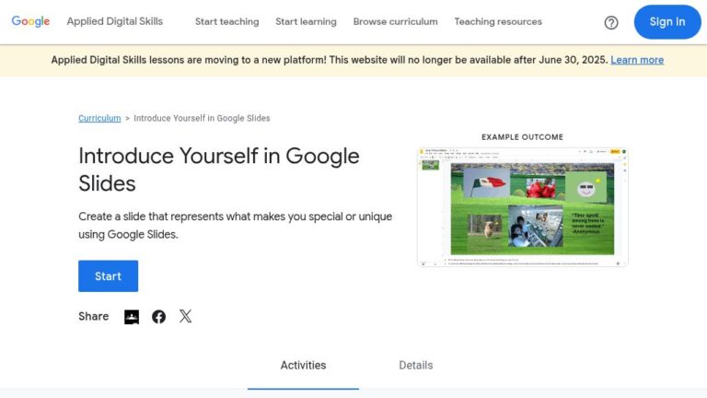Open the example outcome slide thumbnail
707x398 pixels.
(522, 207)
